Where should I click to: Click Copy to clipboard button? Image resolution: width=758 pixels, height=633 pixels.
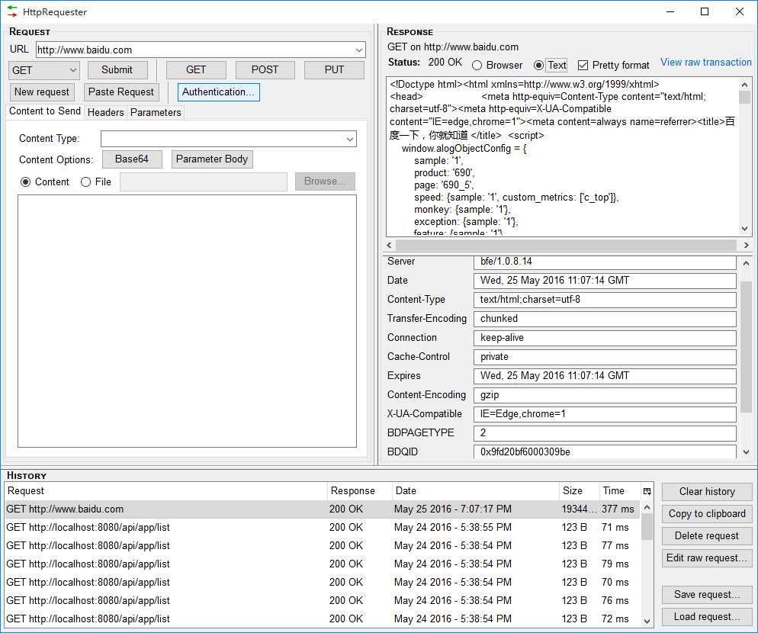point(707,513)
